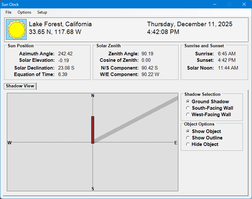Click the S compass marker
Viewport: 252px width, 199px height.
pos(93,189)
